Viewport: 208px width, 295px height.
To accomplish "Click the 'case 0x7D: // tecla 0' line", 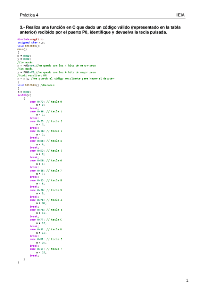I will (x=46, y=102).
